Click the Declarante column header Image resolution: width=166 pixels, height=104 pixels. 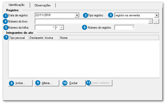tap(36, 38)
